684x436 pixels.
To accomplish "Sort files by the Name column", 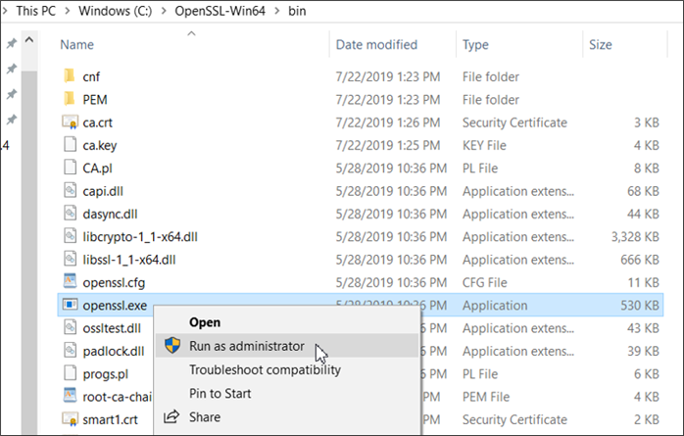I will pyautogui.click(x=76, y=44).
